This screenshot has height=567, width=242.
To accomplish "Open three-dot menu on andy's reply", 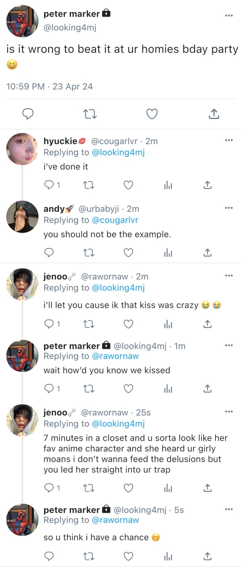I will click(x=229, y=208).
